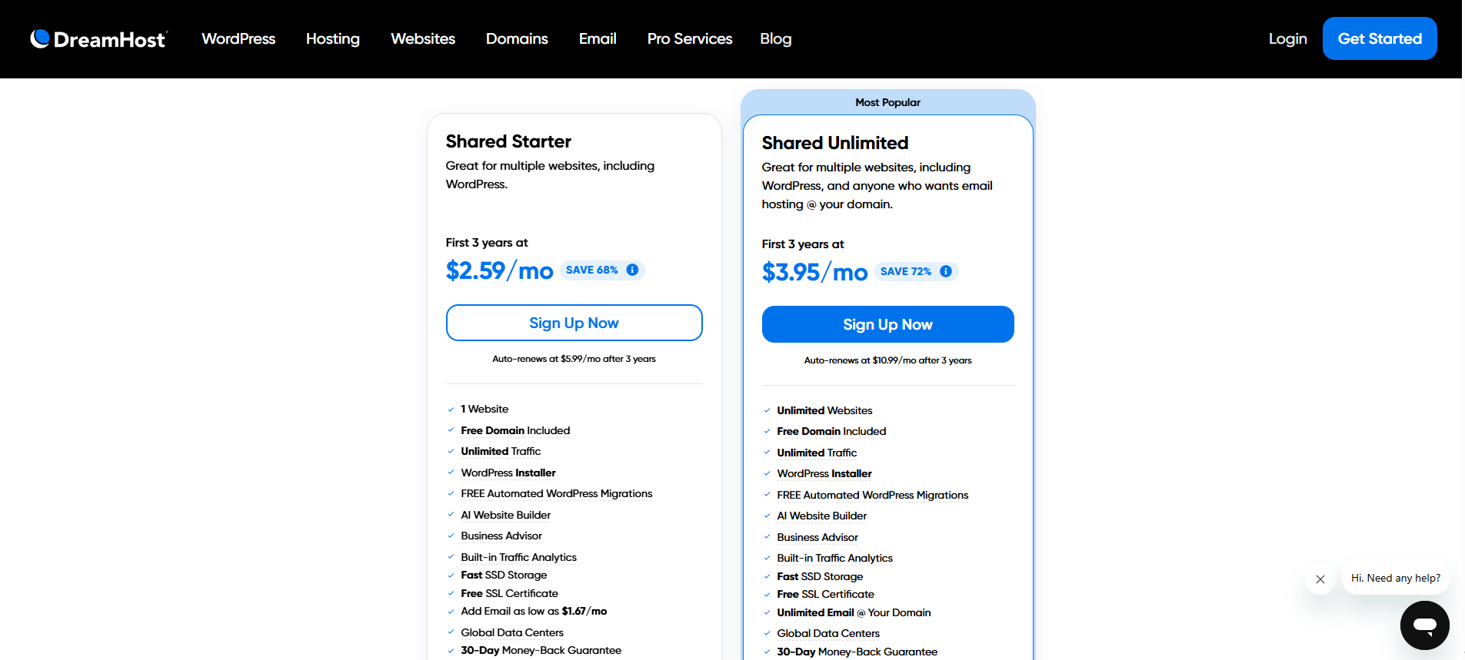Click the Shared Unlimited plan heading
The width and height of the screenshot is (1465, 660).
click(835, 143)
